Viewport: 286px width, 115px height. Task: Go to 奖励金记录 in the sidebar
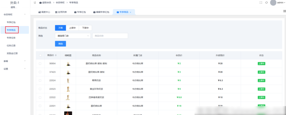[12, 54]
